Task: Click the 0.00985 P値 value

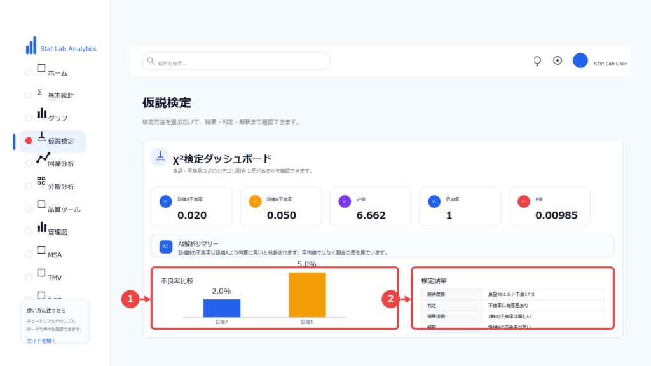Action: 556,215
